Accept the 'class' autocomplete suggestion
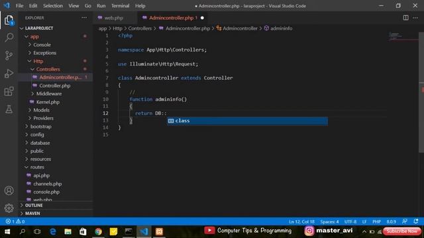This screenshot has width=424, height=238. coord(247,121)
